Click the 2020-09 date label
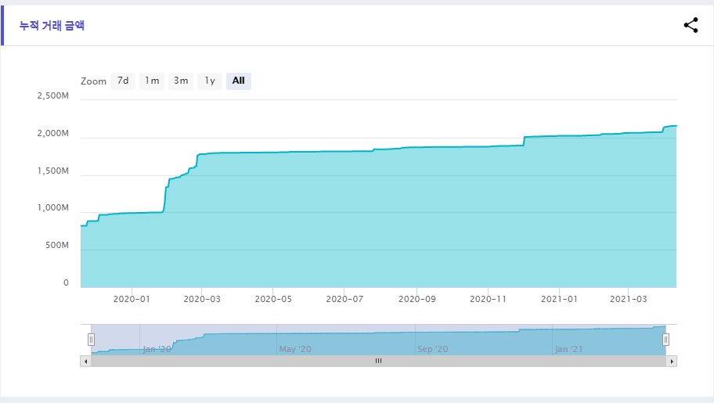Viewport: 714px width, 403px height. tap(417, 299)
